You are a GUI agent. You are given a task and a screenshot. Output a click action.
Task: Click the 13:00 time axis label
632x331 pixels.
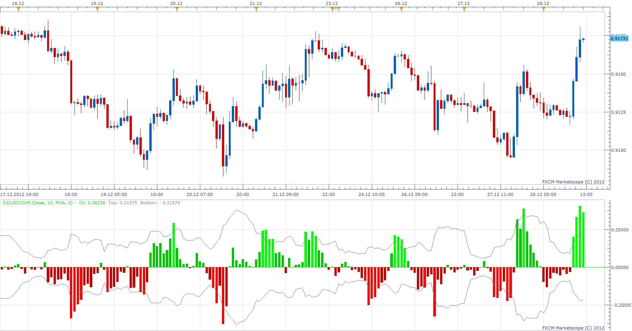tap(586, 194)
